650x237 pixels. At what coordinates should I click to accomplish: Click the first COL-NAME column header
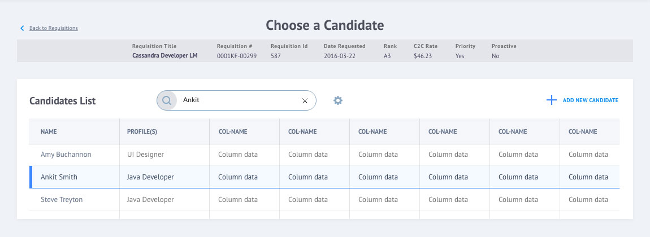pos(232,131)
